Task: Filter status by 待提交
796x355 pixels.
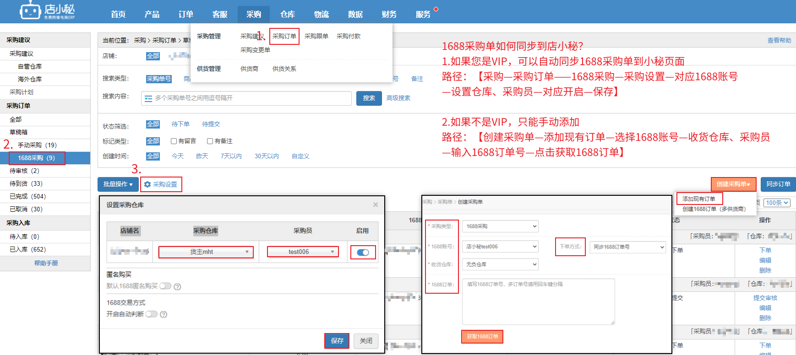Action: pyautogui.click(x=211, y=124)
